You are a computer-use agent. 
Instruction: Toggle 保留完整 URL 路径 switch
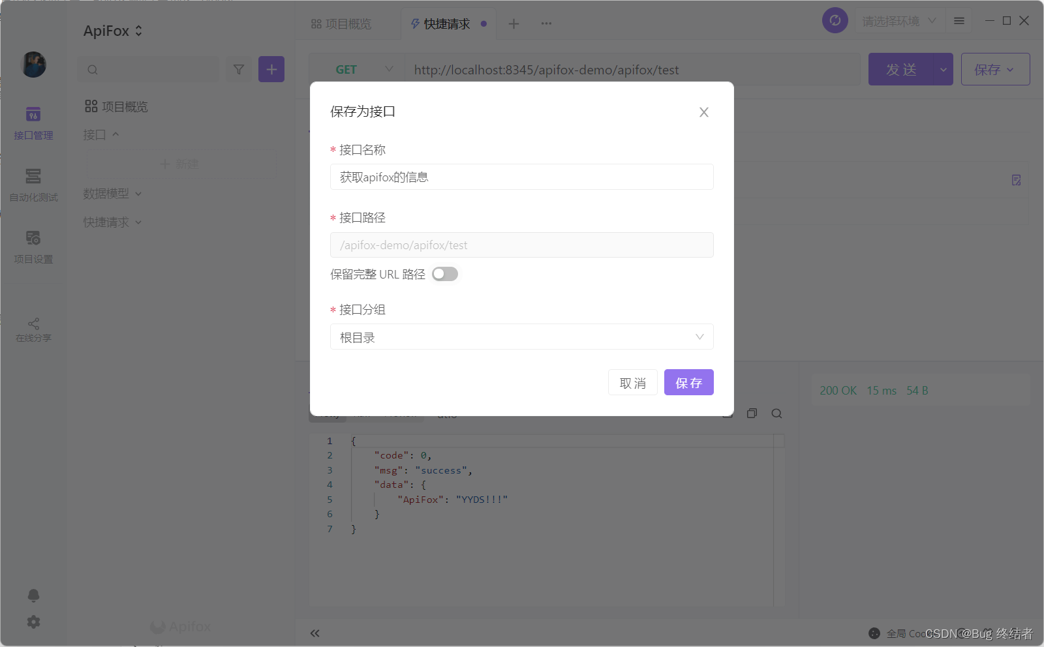pyautogui.click(x=445, y=274)
